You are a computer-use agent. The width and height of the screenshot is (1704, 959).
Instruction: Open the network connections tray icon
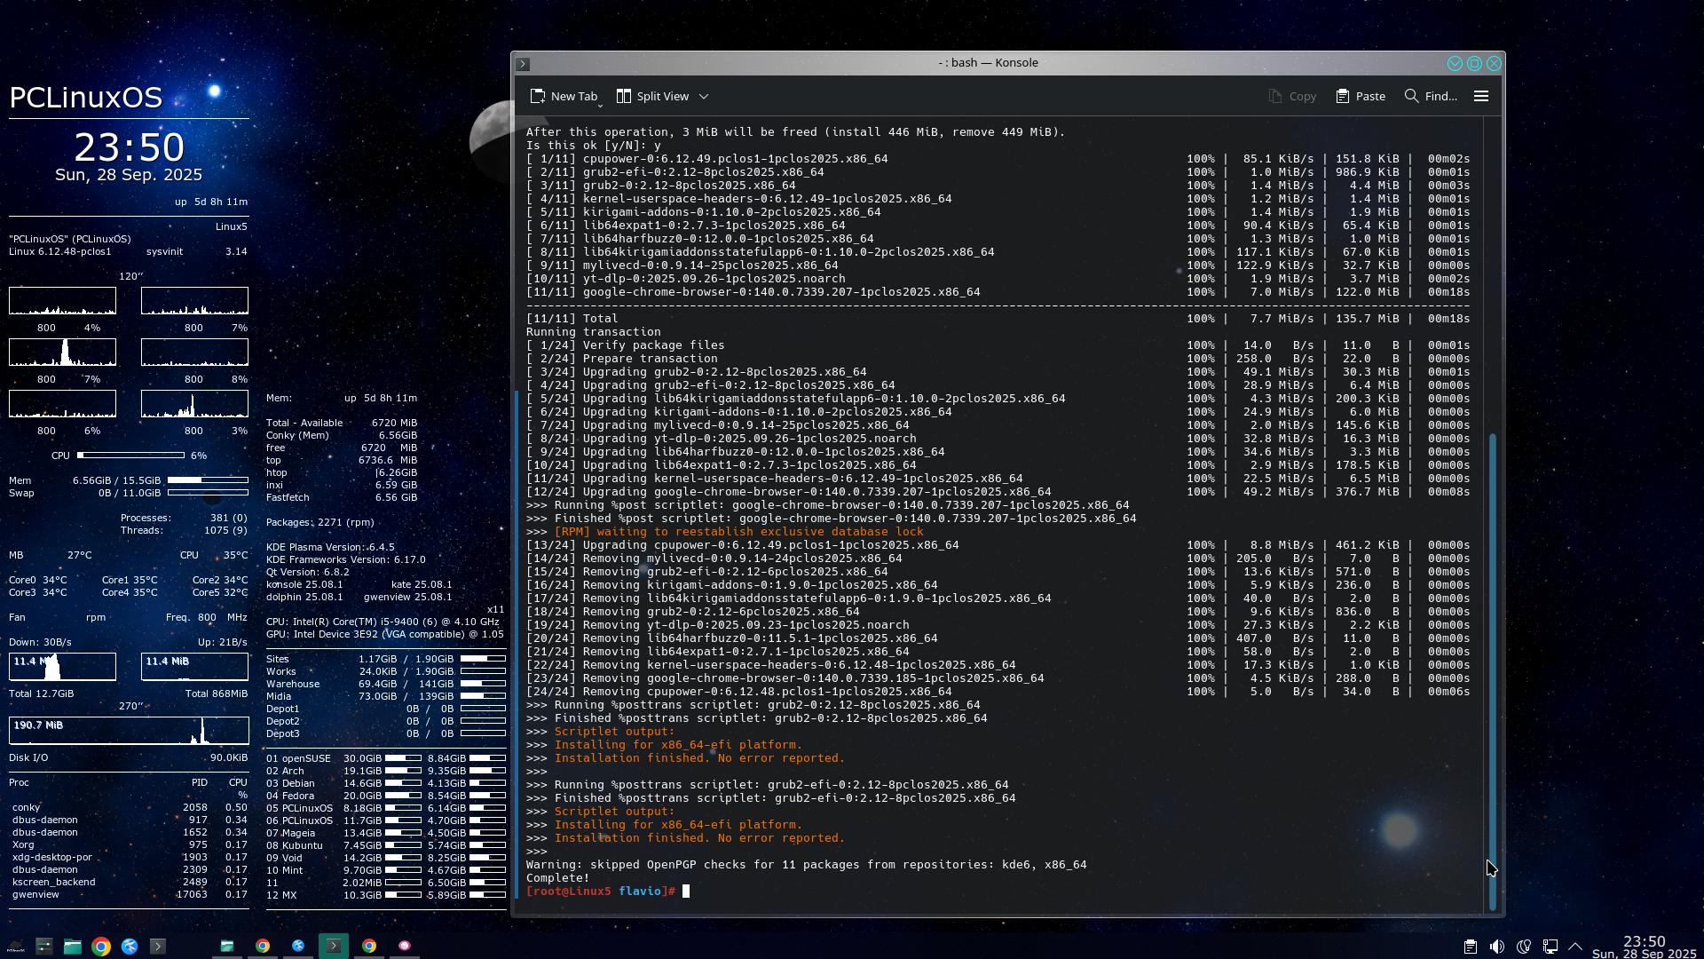[x=1550, y=947]
